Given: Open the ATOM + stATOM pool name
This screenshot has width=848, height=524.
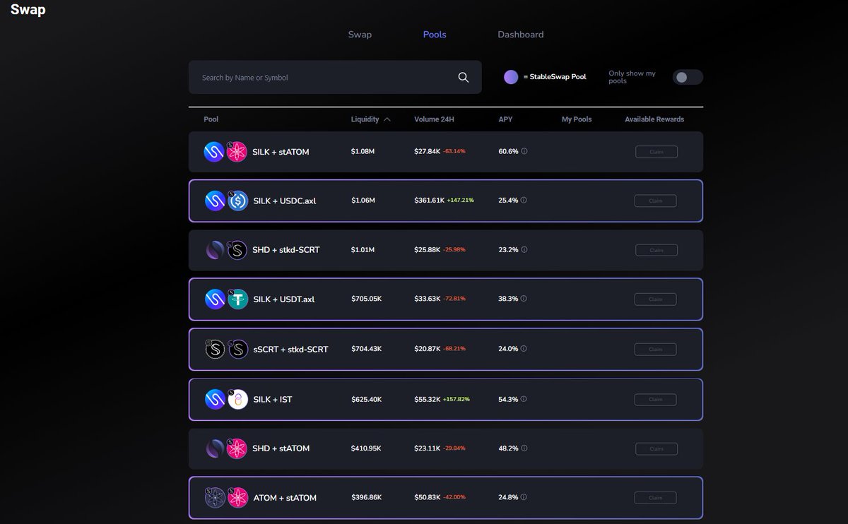Looking at the screenshot, I should [285, 498].
